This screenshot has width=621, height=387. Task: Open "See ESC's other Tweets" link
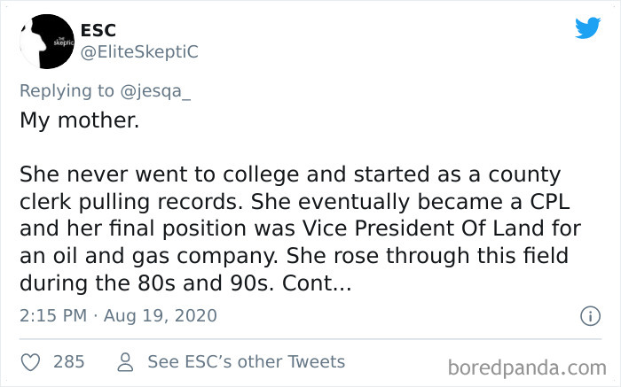click(x=246, y=361)
